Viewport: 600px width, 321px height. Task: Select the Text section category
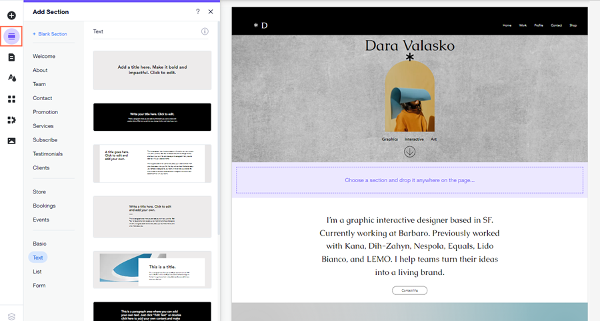38,258
